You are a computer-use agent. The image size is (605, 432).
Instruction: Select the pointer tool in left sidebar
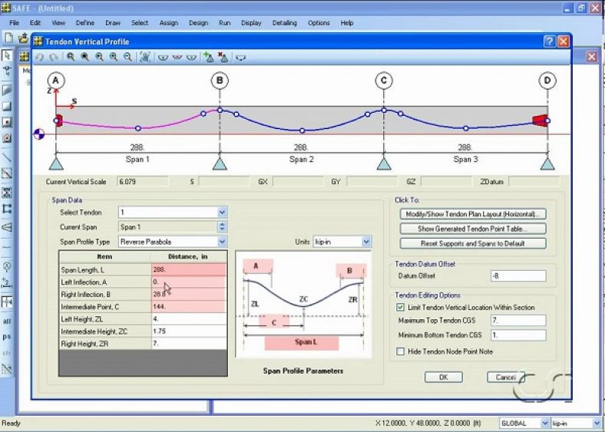(7, 55)
